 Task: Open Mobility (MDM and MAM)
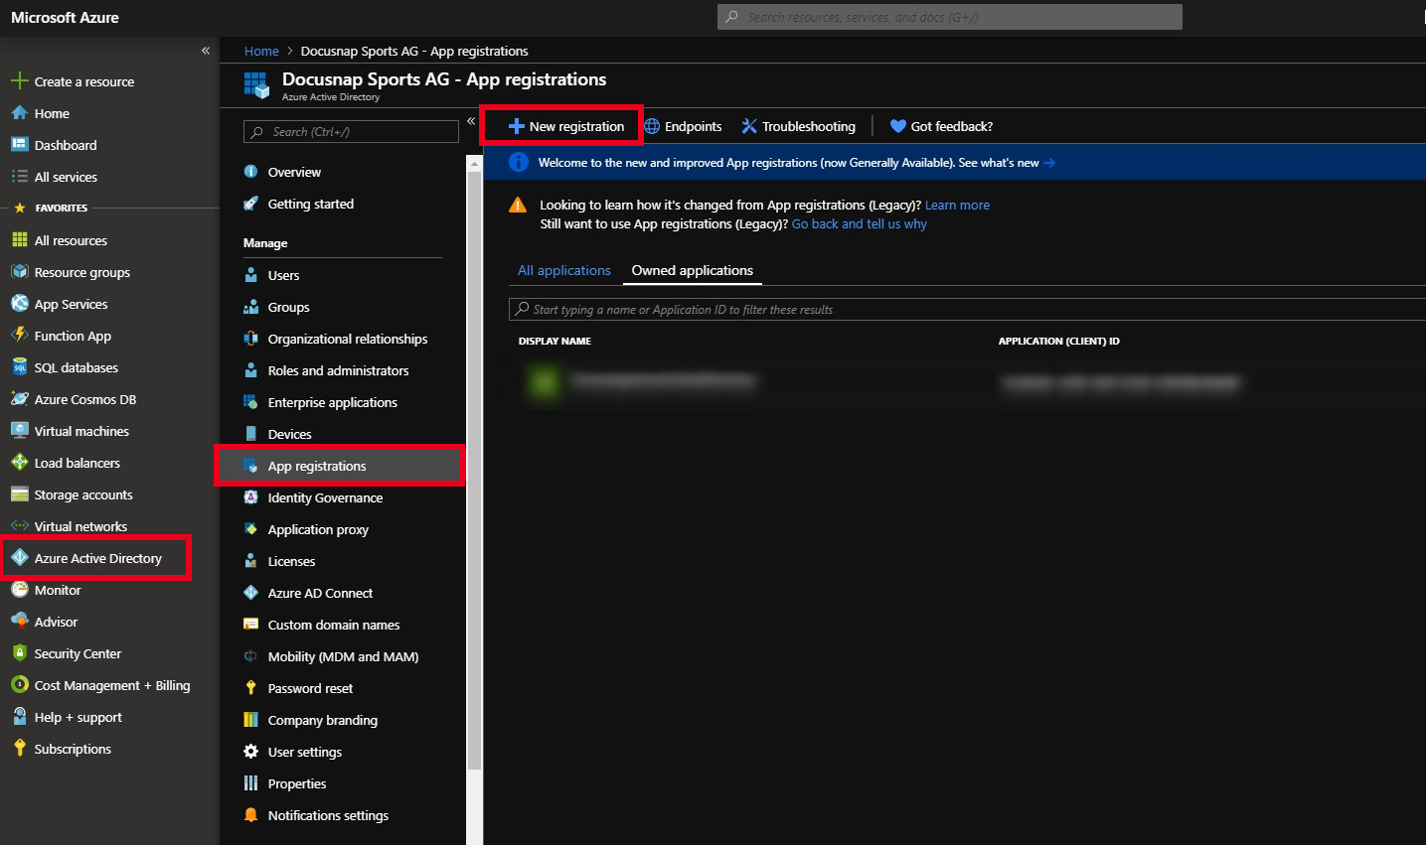click(343, 656)
